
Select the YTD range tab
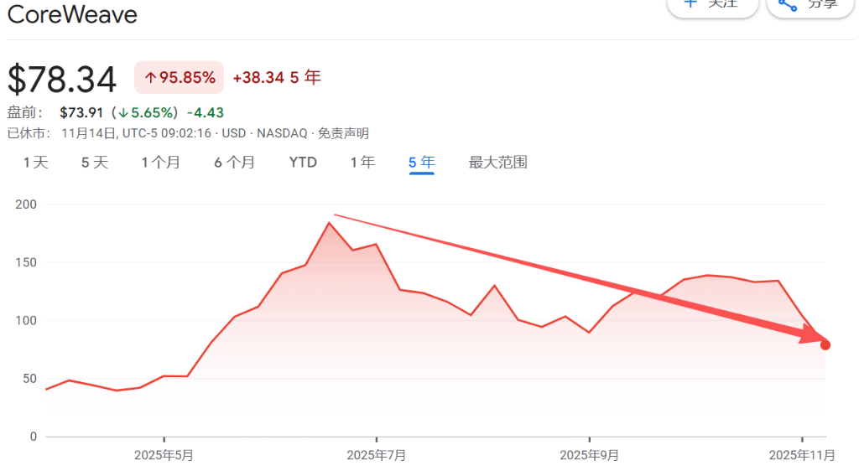(x=303, y=163)
